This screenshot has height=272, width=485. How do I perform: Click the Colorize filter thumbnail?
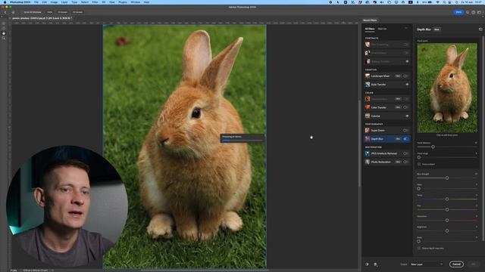point(368,116)
